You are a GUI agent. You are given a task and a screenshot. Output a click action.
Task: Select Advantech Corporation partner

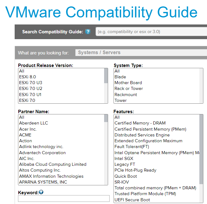coord(61,153)
